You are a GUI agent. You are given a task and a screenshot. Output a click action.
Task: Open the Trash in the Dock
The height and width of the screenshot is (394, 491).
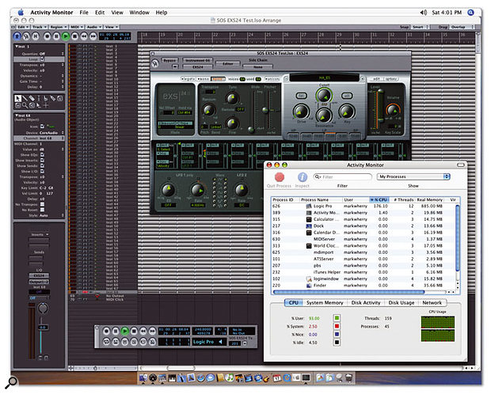click(x=348, y=377)
